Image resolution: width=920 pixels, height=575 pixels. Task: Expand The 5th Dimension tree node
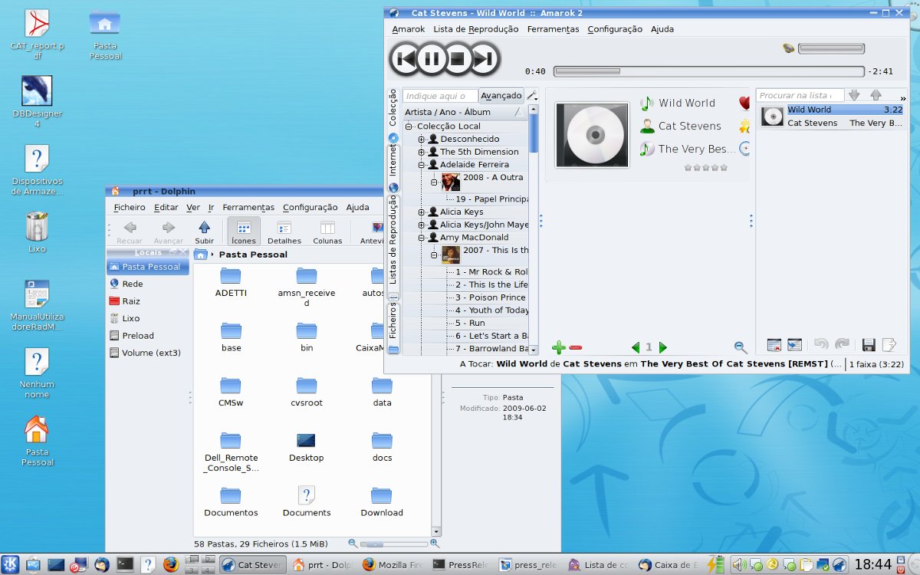[x=421, y=152]
